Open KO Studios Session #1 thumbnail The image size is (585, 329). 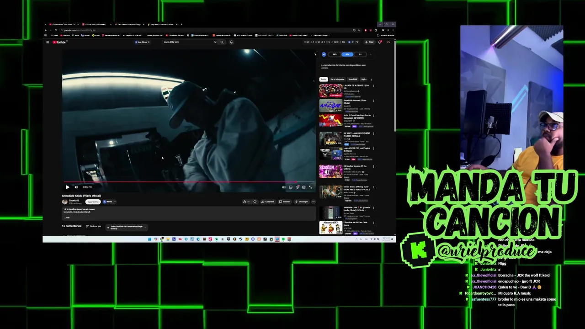pyautogui.click(x=331, y=171)
